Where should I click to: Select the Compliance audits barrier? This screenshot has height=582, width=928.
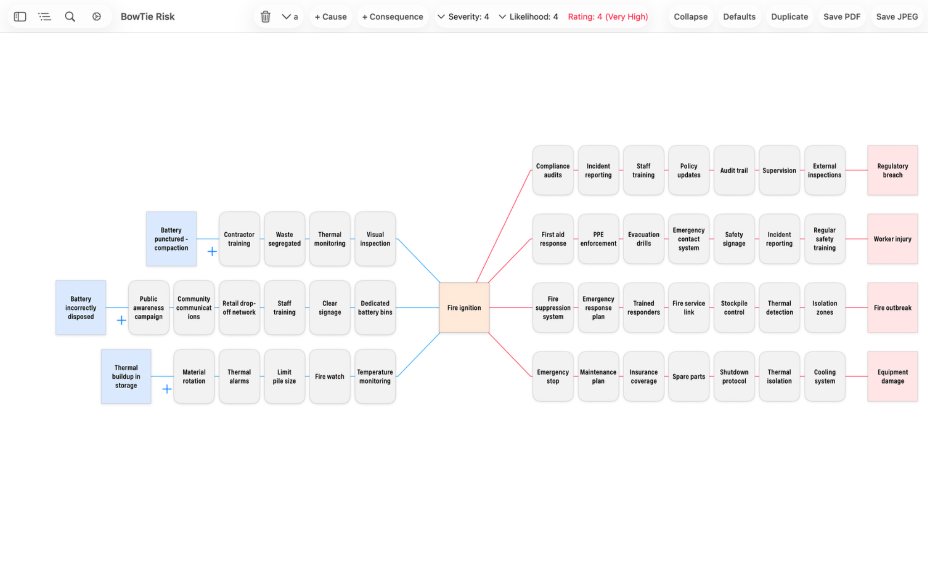(553, 170)
